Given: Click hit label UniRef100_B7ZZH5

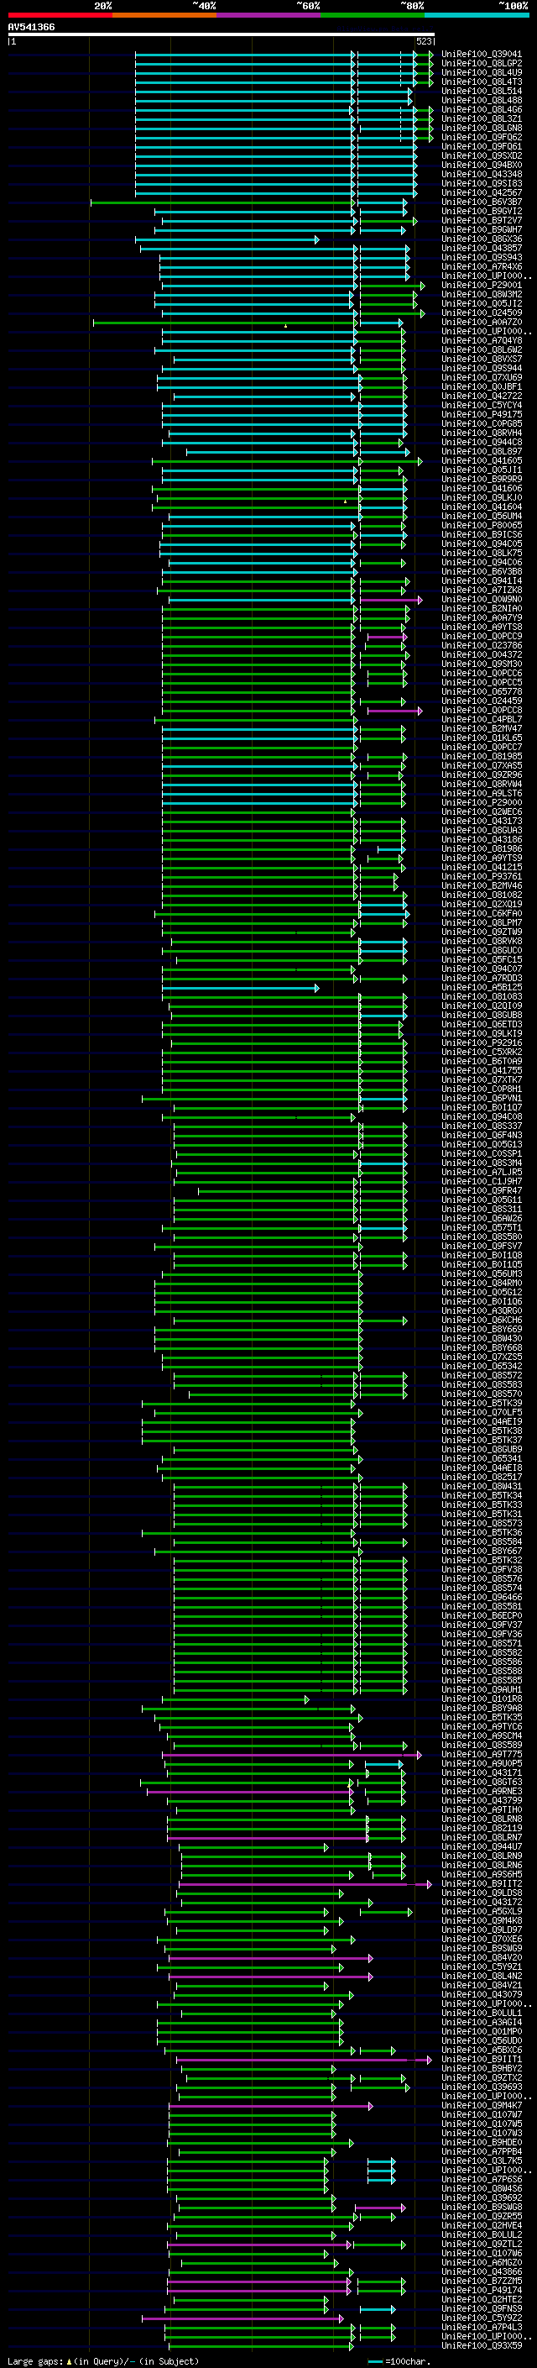Looking at the screenshot, I should coord(482,2281).
